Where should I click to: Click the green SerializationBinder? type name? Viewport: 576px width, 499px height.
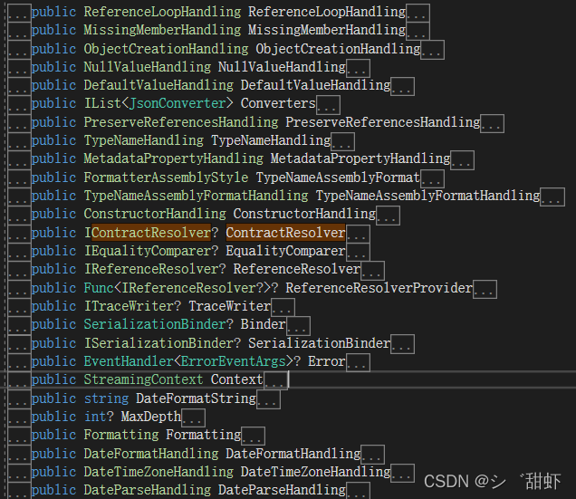pyautogui.click(x=158, y=324)
